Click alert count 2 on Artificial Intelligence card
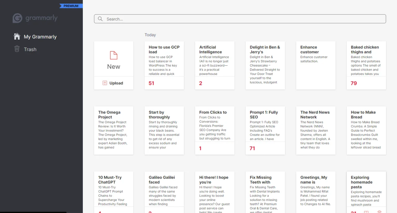This screenshot has height=213, width=397. (x=201, y=83)
